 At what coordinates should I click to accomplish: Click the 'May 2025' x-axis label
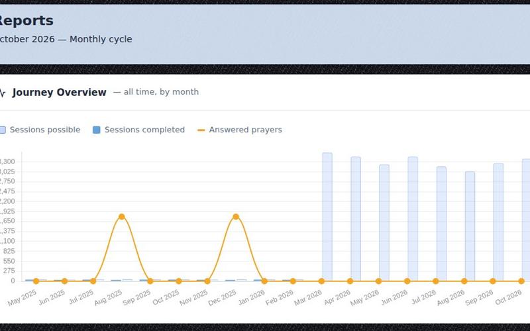point(22,297)
